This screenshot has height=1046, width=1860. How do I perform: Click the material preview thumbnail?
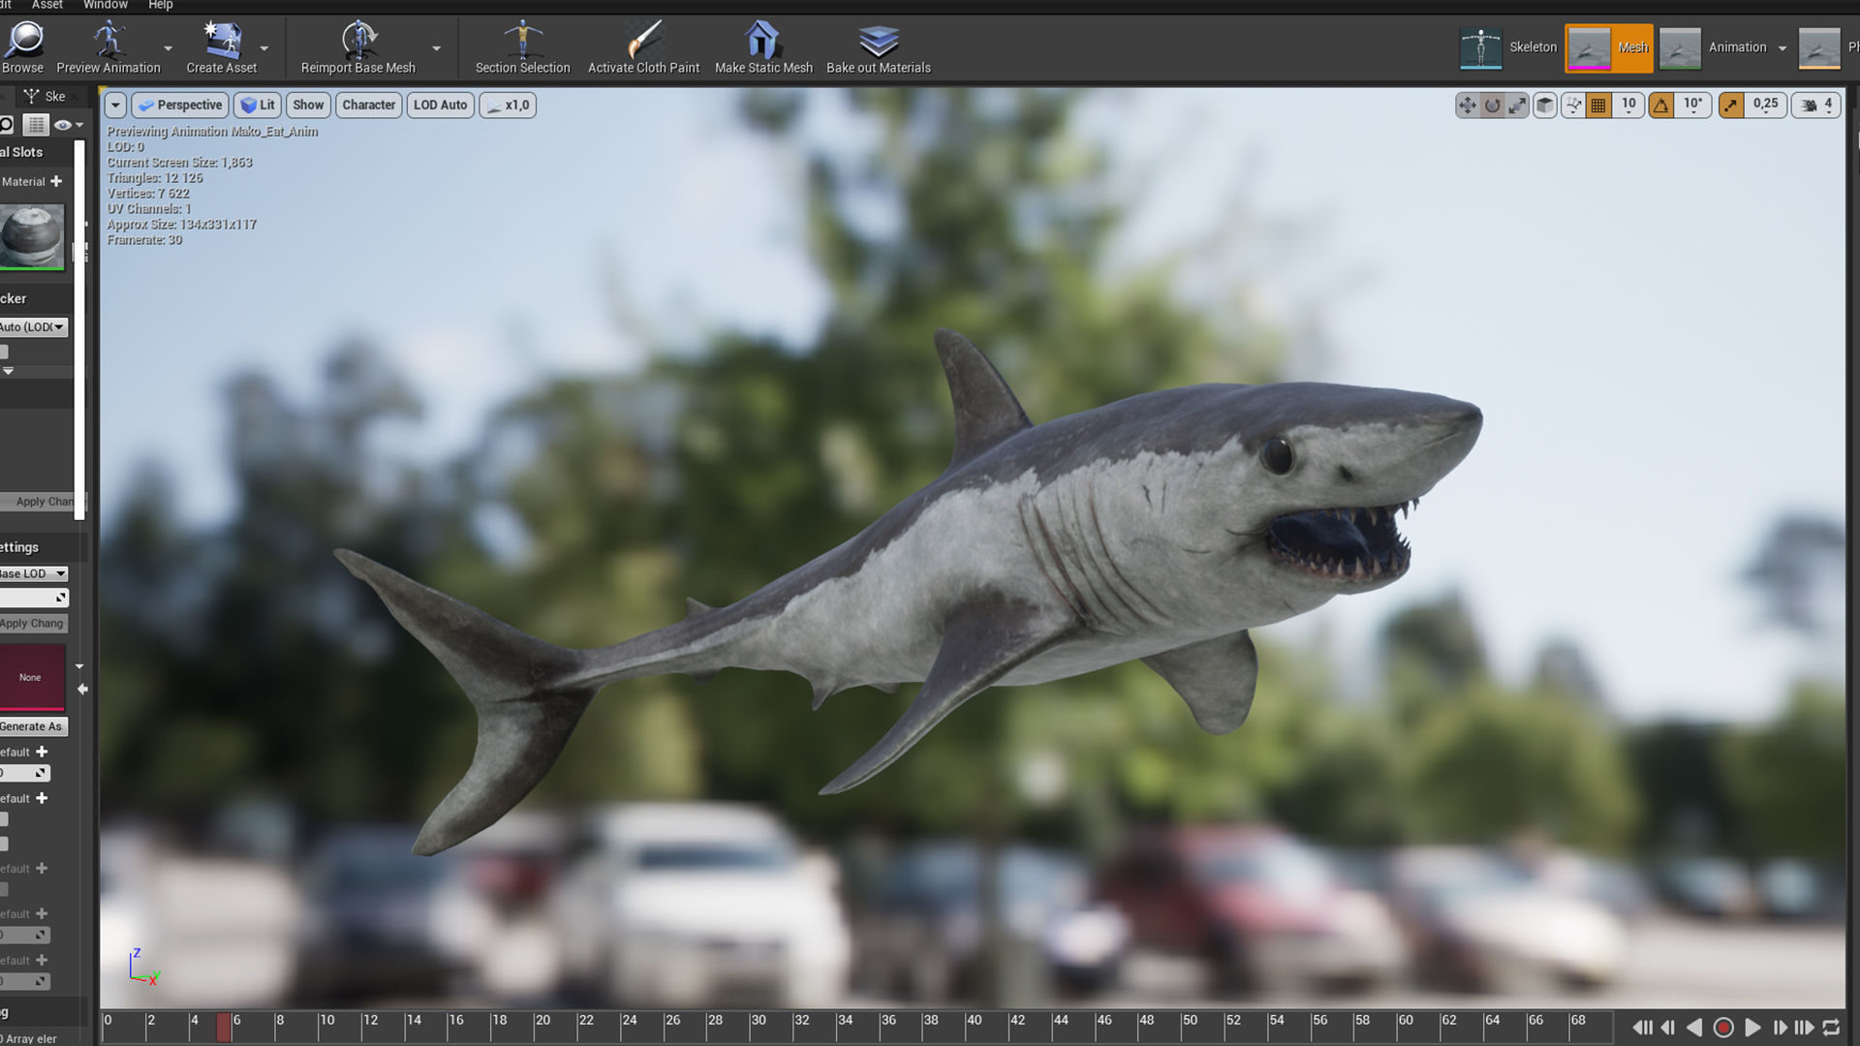(x=32, y=235)
